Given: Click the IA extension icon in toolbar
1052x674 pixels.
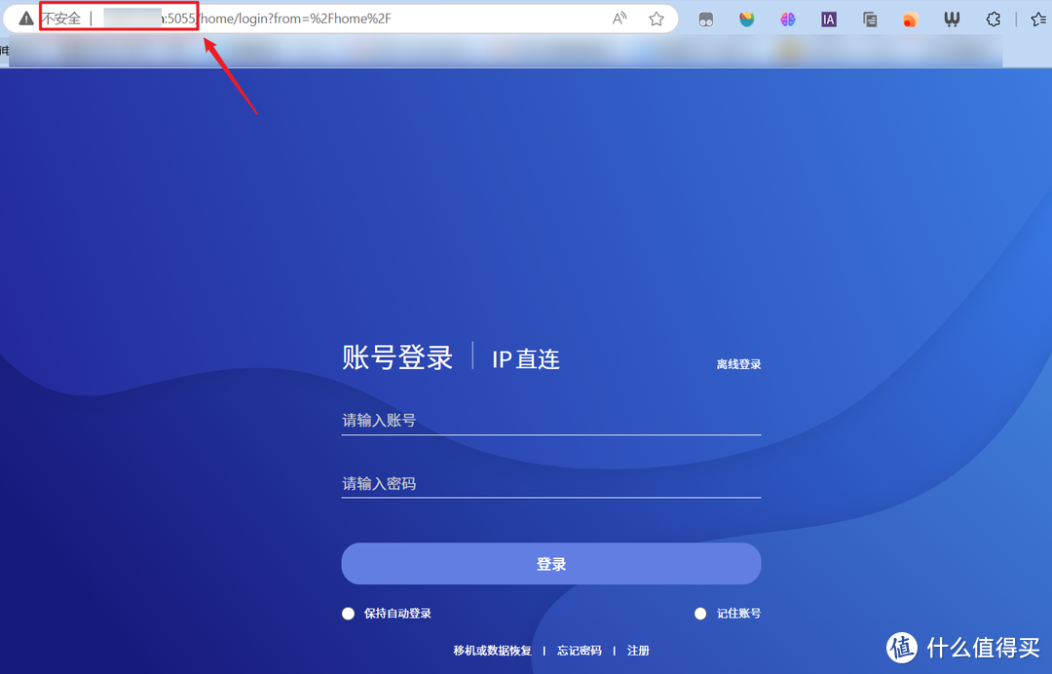Looking at the screenshot, I should click(828, 19).
